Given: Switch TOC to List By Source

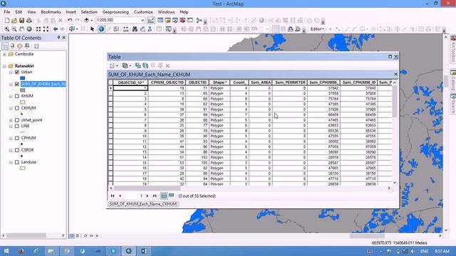Looking at the screenshot, I should 12,46.
